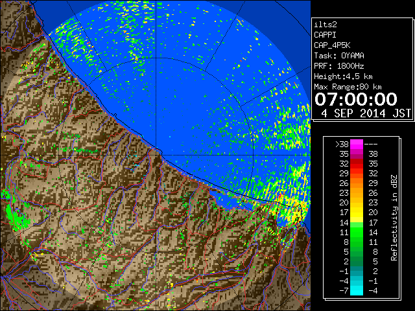Click the 'Reflectivity in dBZ' axis label
This screenshot has width=415, height=311.
click(x=394, y=218)
